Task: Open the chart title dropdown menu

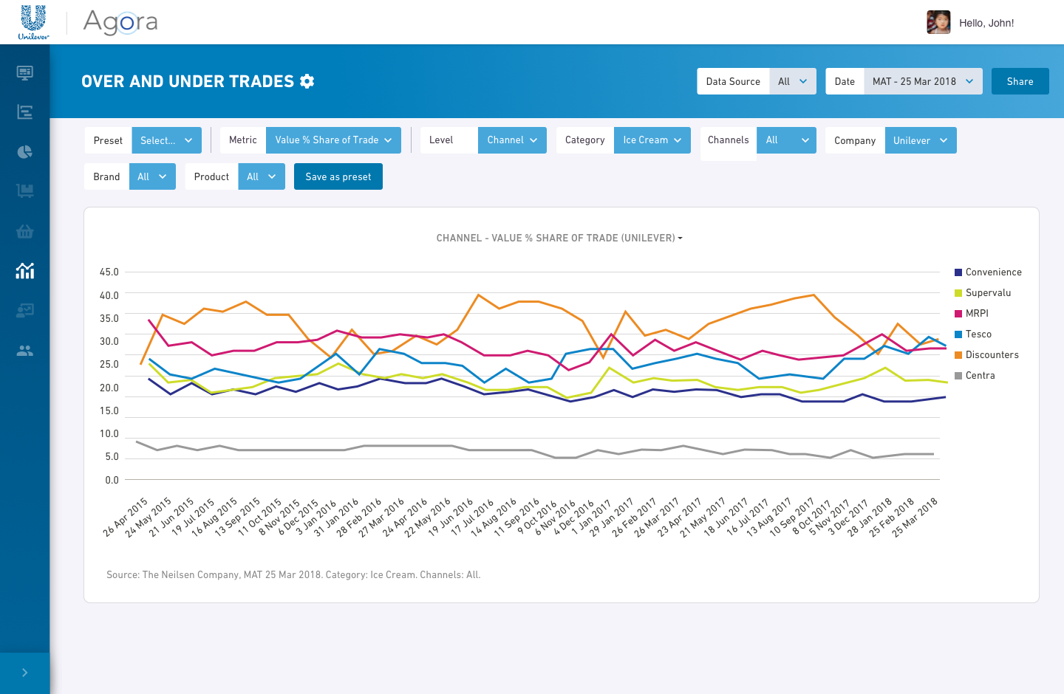Action: (559, 238)
